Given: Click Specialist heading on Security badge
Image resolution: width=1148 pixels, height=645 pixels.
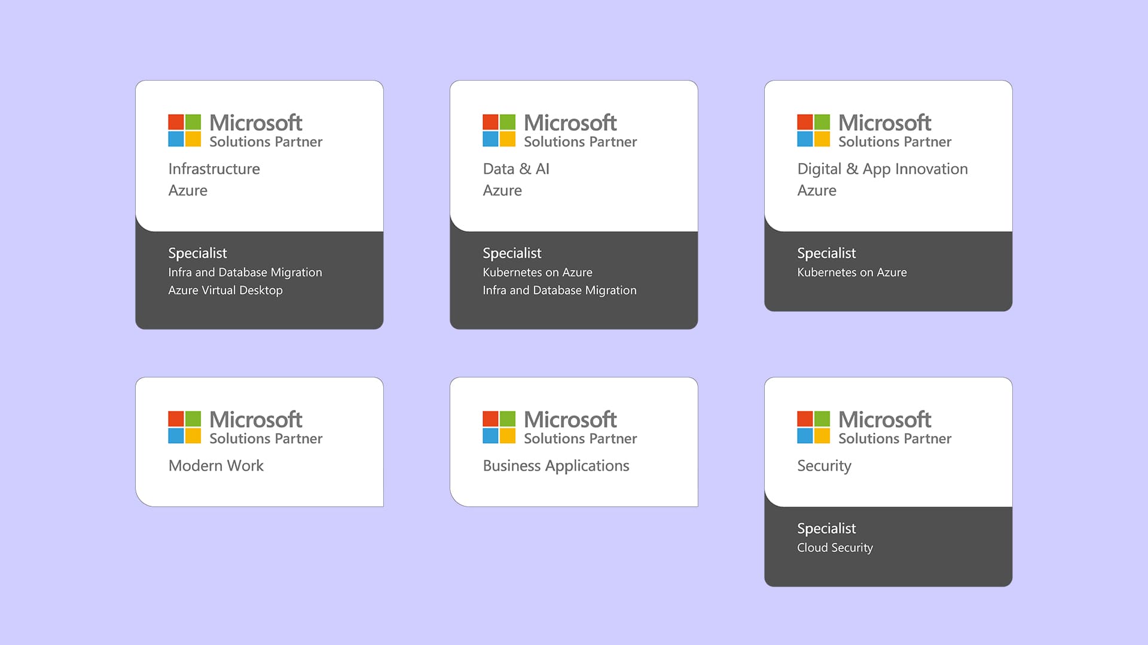Looking at the screenshot, I should (826, 529).
